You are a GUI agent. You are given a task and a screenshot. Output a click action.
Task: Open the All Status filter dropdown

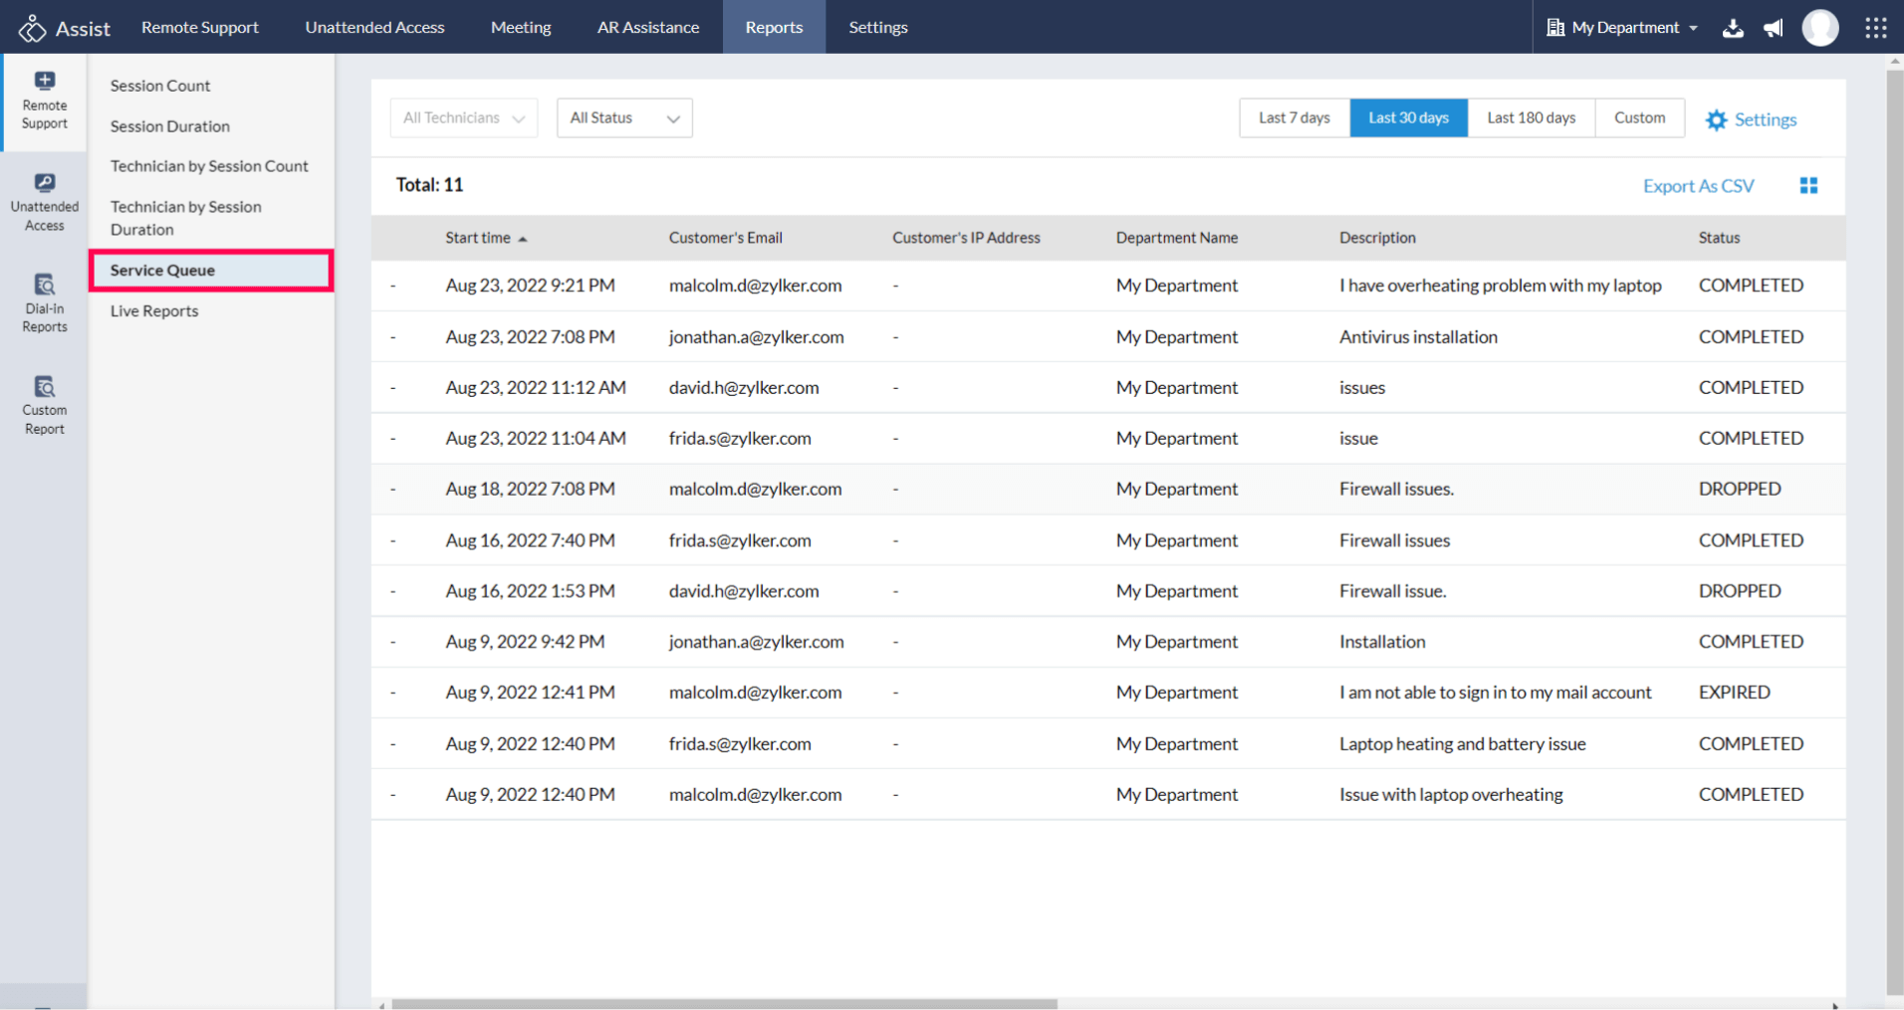click(x=624, y=118)
